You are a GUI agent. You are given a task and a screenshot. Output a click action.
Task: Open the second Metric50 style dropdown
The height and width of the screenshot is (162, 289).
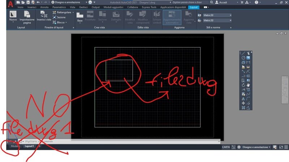(x=217, y=21)
